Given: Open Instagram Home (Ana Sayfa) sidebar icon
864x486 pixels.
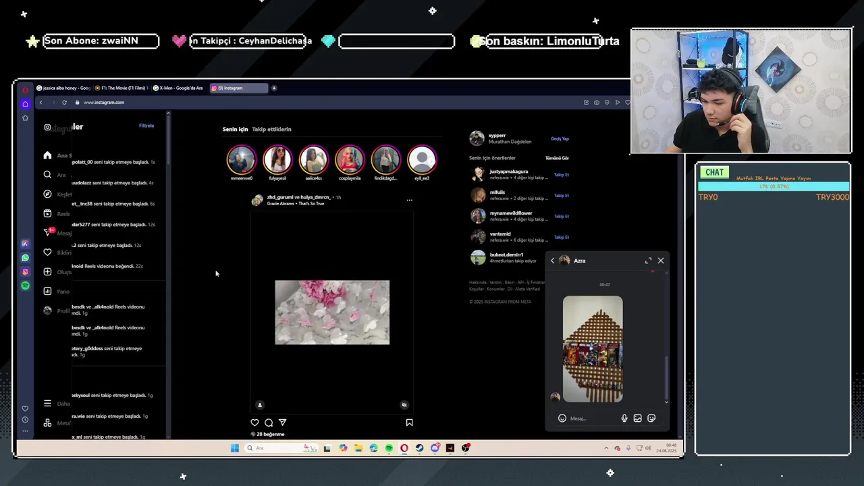Looking at the screenshot, I should click(47, 155).
